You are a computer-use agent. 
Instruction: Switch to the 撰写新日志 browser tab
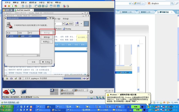[164, 12]
